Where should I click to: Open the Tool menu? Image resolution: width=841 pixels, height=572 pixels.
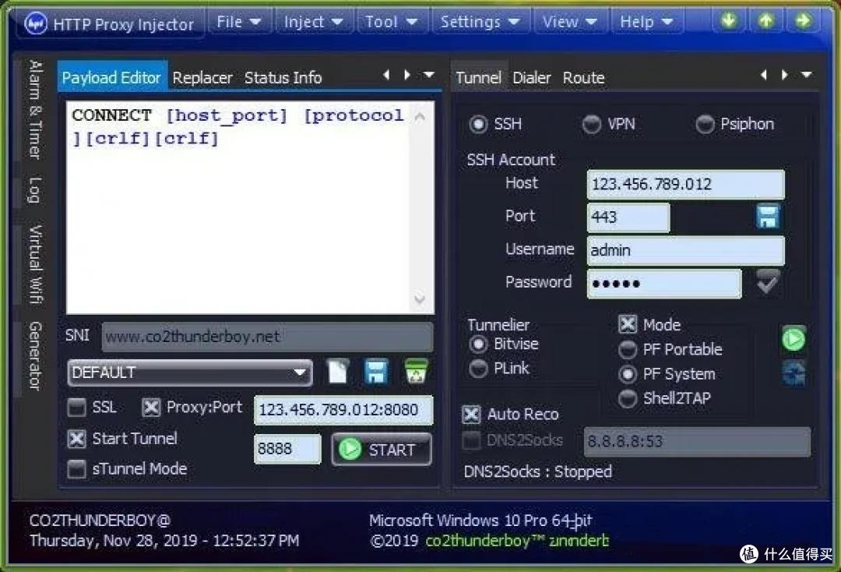[x=391, y=22]
